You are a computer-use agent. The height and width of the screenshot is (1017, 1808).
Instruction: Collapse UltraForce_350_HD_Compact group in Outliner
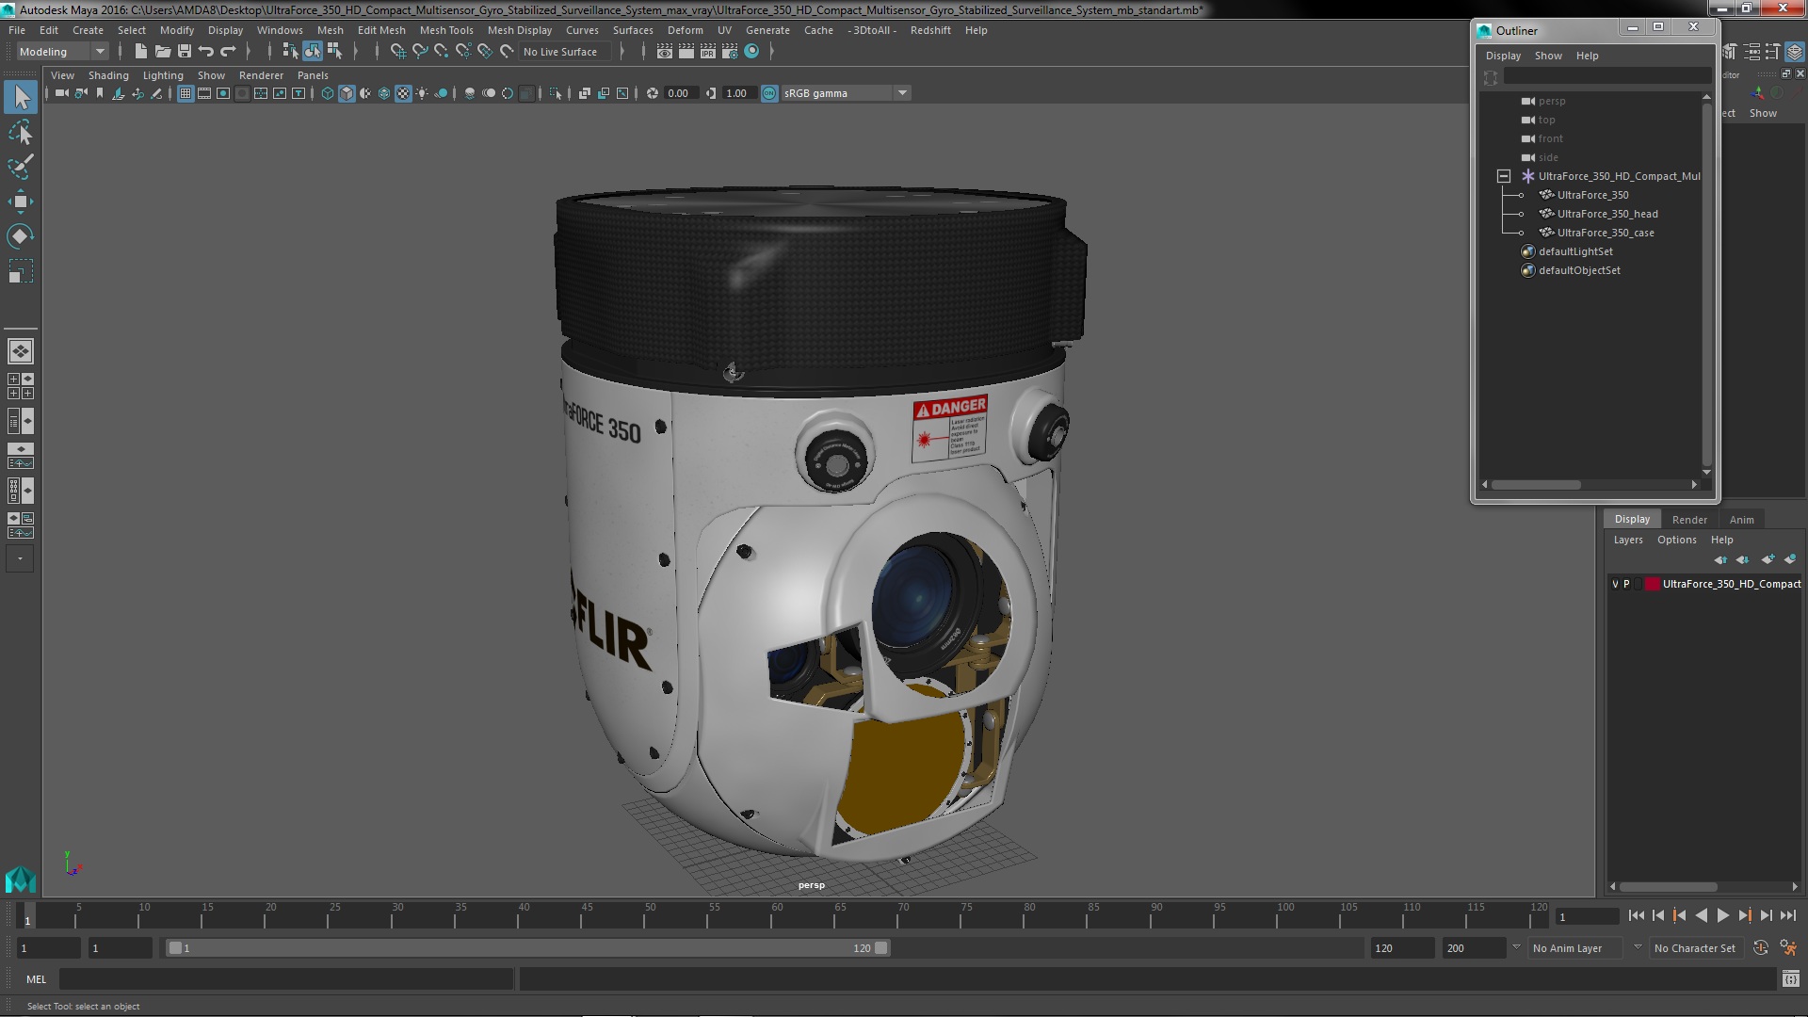pos(1504,176)
